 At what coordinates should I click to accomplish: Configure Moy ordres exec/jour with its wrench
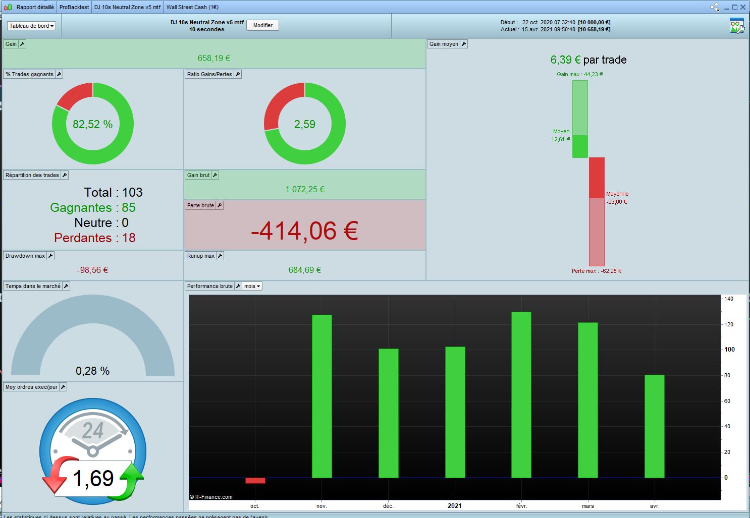(63, 387)
